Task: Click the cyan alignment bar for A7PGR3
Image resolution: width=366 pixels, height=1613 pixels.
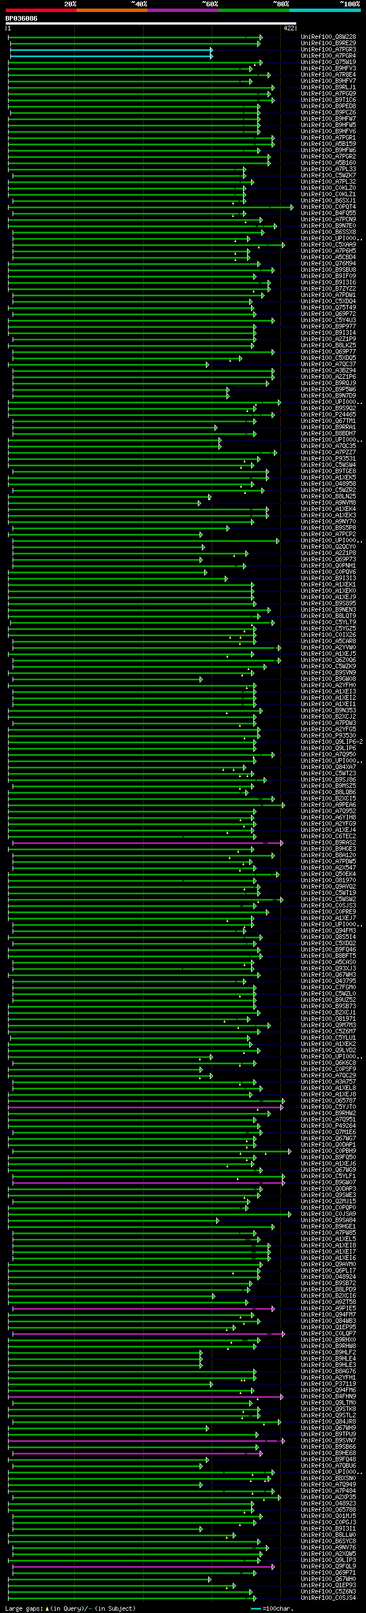Action: (x=112, y=49)
